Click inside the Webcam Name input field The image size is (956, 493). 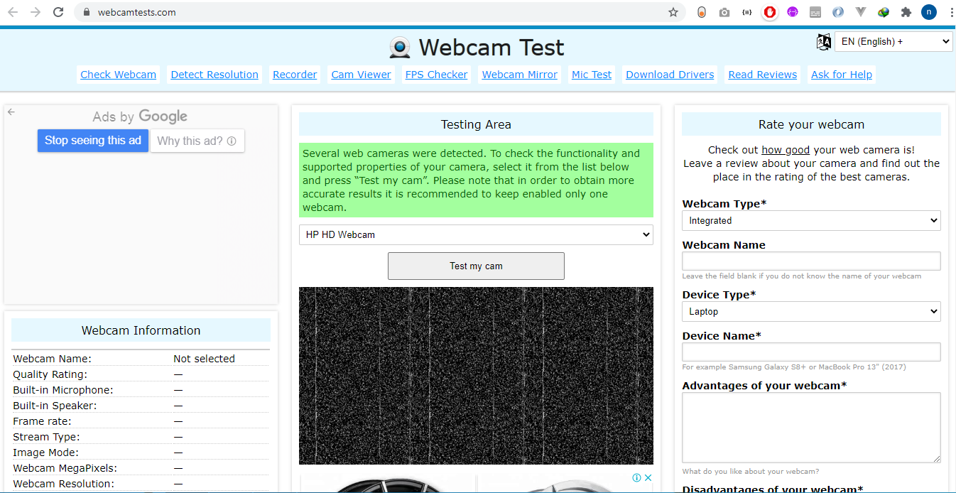pyautogui.click(x=811, y=261)
